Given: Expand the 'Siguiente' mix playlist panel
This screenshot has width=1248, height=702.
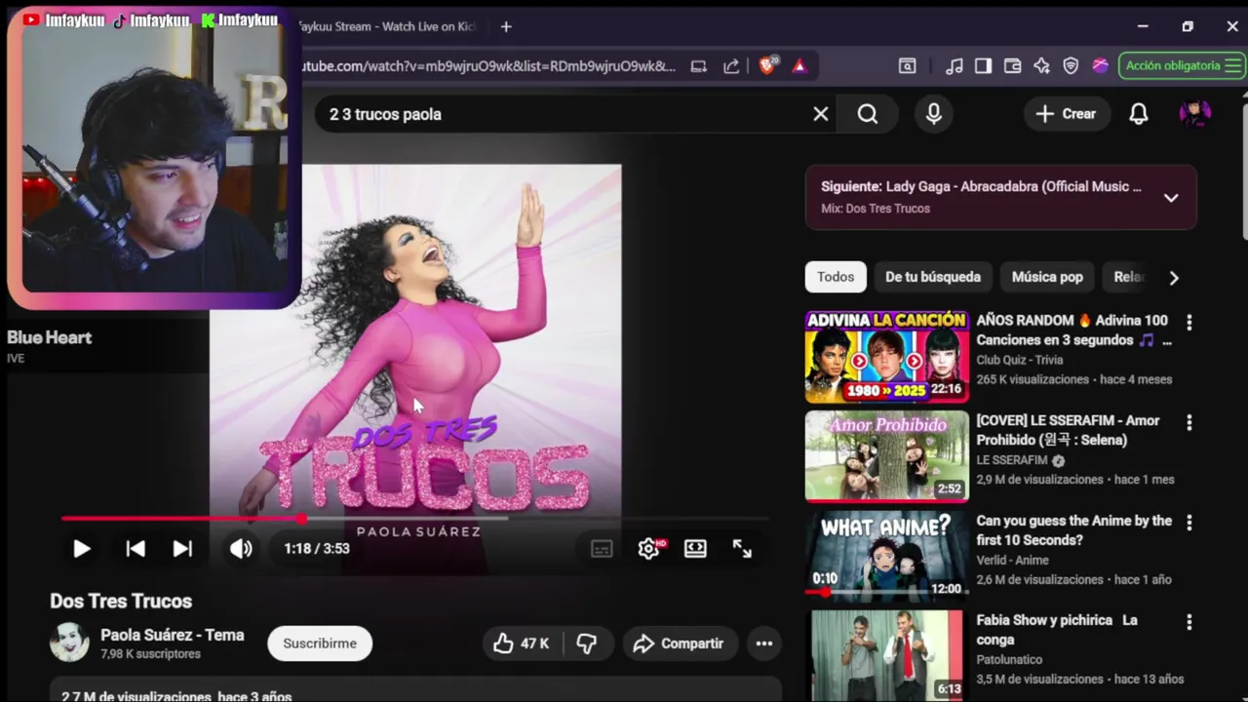Looking at the screenshot, I should click(x=1171, y=197).
